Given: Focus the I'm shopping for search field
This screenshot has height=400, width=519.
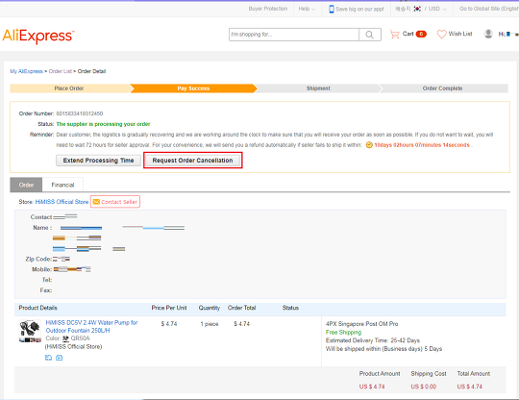Looking at the screenshot, I should [x=294, y=35].
